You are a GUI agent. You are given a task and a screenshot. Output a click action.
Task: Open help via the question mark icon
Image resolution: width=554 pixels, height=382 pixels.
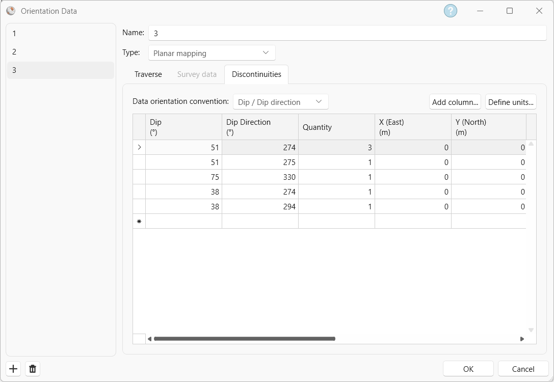pyautogui.click(x=450, y=10)
